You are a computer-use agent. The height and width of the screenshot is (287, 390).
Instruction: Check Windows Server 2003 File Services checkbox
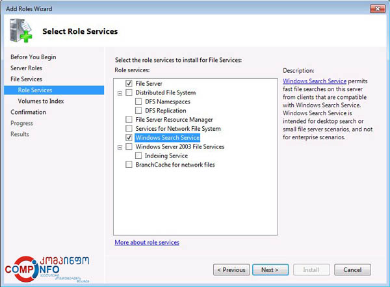click(x=129, y=146)
